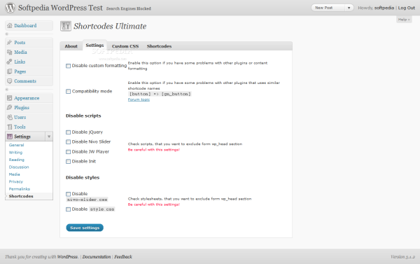420x264 pixels.
Task: Check Disable nivo-slider.css checkbox
Action: pyautogui.click(x=69, y=194)
